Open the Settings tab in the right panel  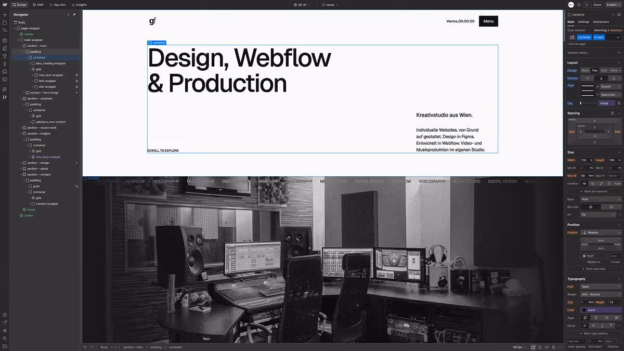click(x=583, y=22)
